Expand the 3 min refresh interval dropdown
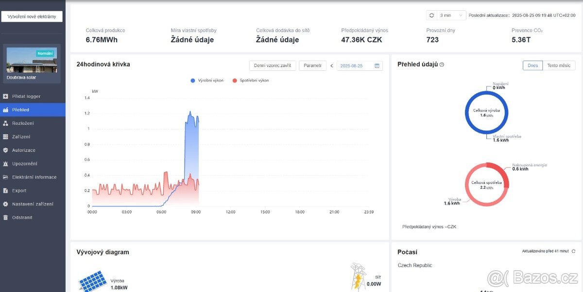This screenshot has height=292, width=583. pos(451,16)
